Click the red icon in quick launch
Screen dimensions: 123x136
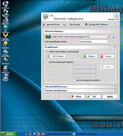pos(39,134)
